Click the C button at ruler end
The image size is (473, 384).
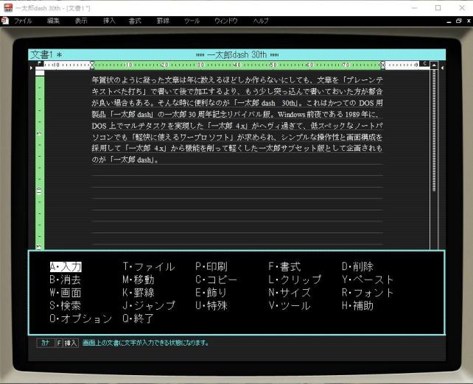424,63
